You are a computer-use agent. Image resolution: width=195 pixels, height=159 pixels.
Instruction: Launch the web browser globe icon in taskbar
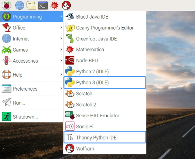point(19,5)
